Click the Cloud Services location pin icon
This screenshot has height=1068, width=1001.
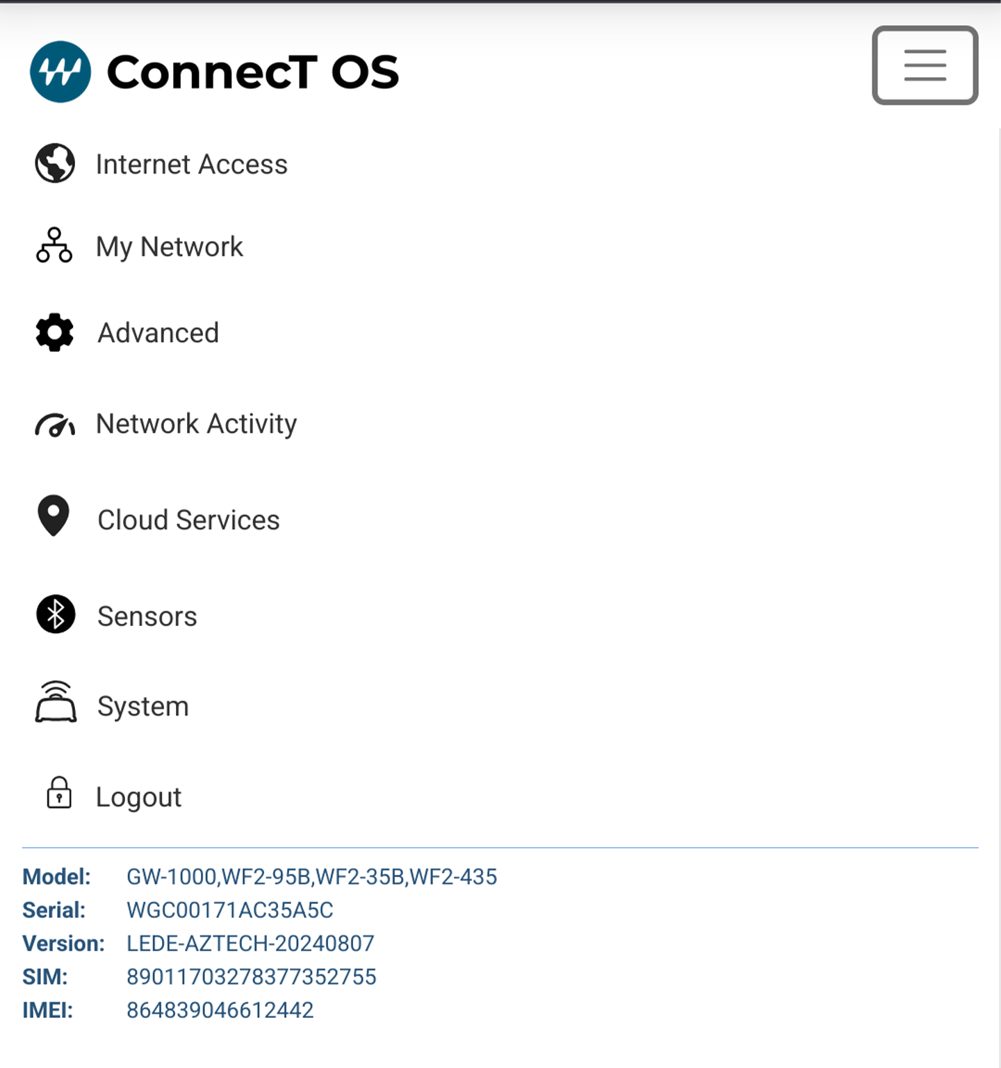click(54, 516)
